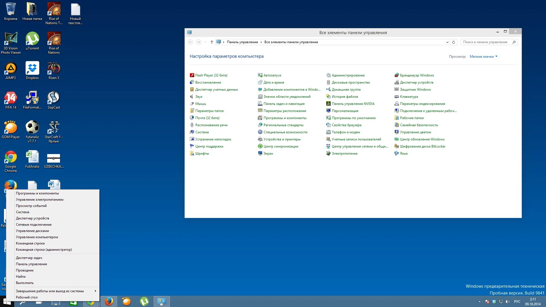Open the "Программы и компоненты" control panel link

pyautogui.click(x=285, y=118)
